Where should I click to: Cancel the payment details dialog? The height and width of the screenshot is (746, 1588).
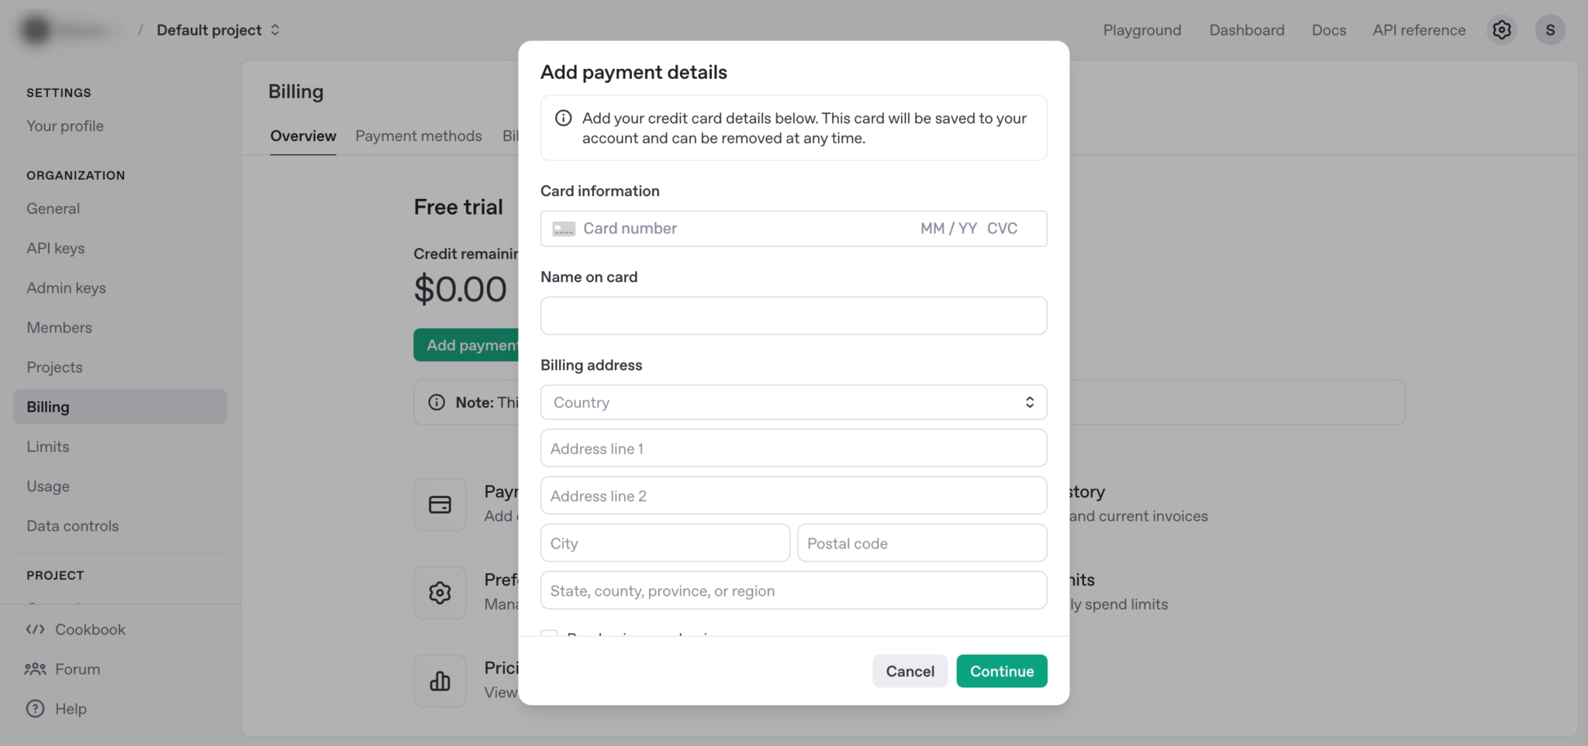tap(910, 672)
